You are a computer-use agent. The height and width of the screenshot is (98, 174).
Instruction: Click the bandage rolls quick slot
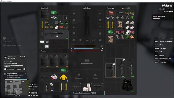(87, 87)
